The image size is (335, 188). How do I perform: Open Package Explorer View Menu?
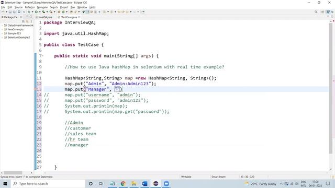(31, 21)
